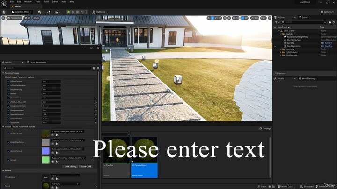Click the Save level icon in toolbar

coord(3,12)
